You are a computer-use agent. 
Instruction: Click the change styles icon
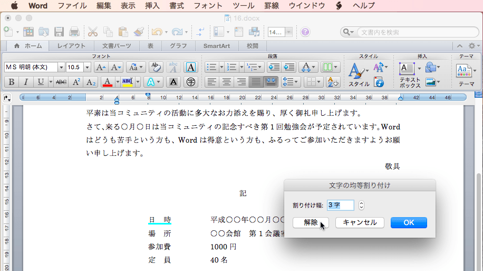coord(380,67)
